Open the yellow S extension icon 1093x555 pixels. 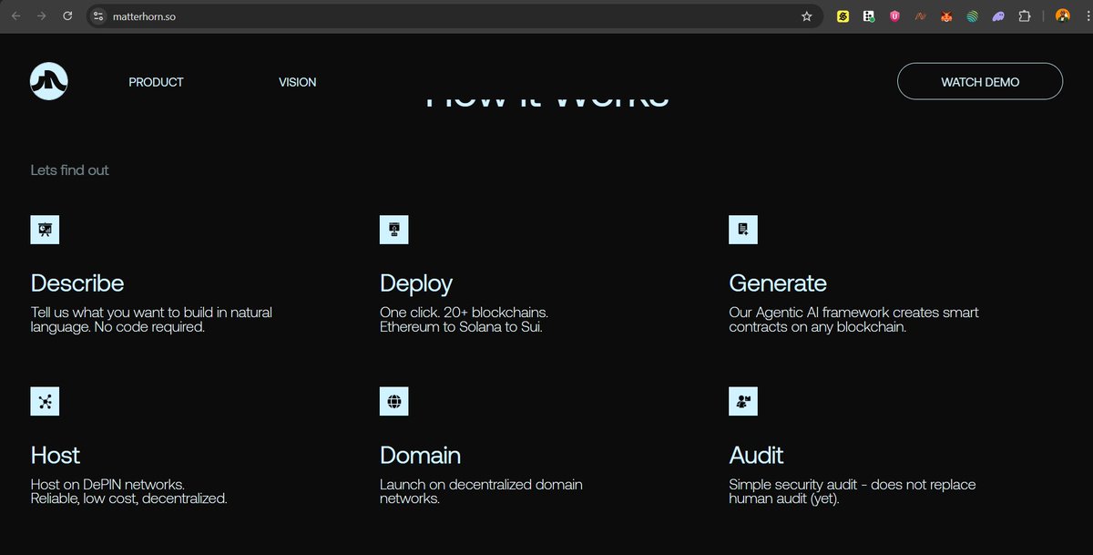point(843,16)
